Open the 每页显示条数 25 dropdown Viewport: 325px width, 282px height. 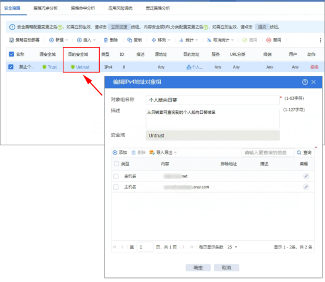(232, 247)
